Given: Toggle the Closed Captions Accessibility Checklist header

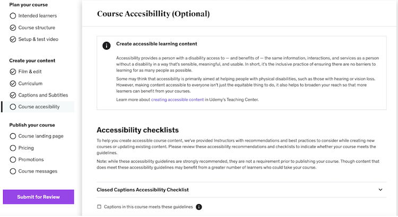Looking at the screenshot, I should [x=143, y=190].
